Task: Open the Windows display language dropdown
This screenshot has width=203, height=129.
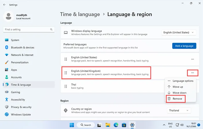Action: [x=179, y=32]
